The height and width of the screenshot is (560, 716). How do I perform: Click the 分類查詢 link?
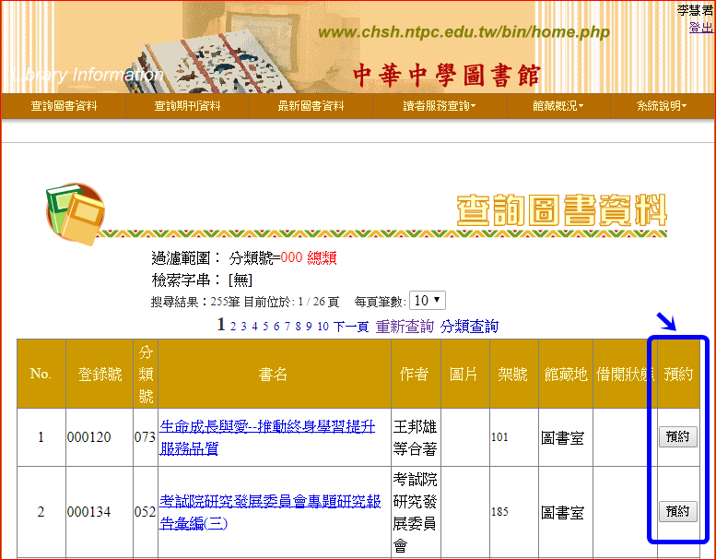coord(469,327)
